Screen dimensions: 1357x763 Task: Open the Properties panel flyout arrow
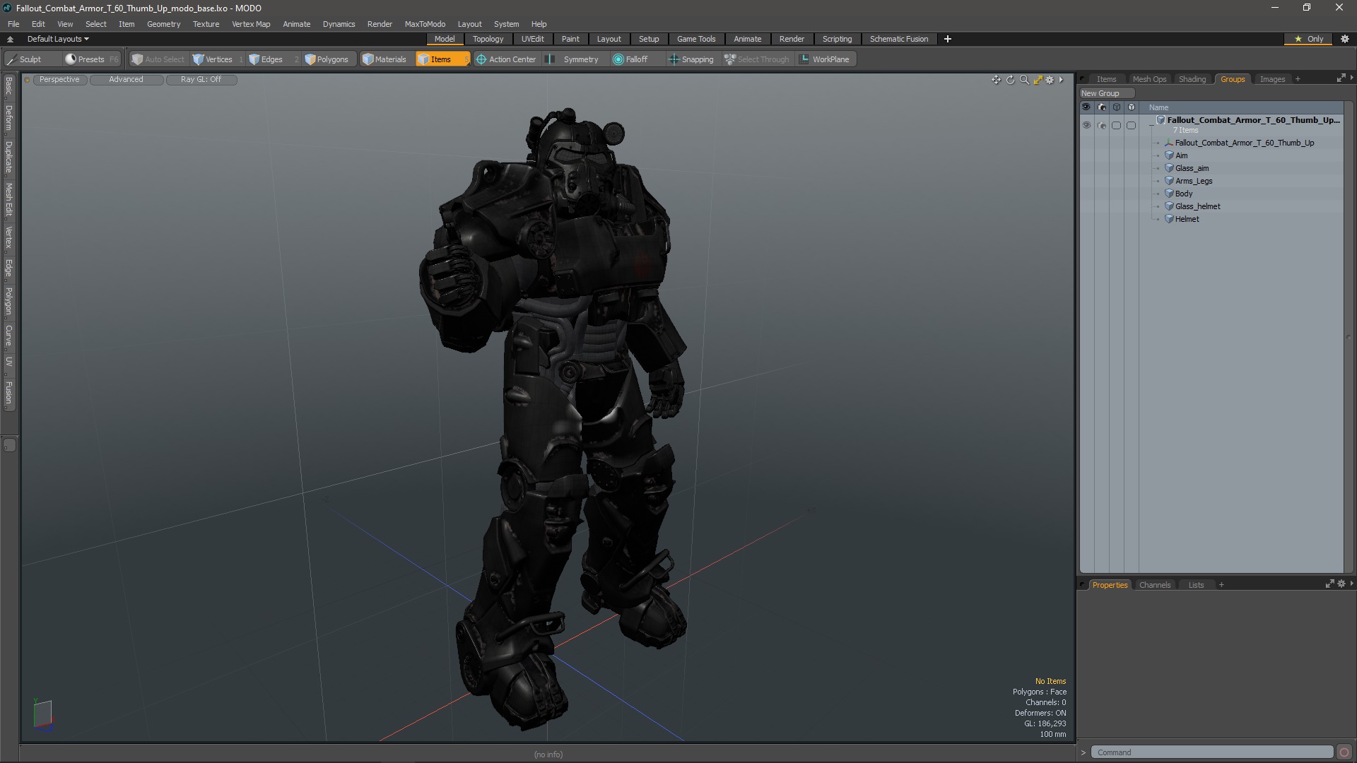(1351, 584)
